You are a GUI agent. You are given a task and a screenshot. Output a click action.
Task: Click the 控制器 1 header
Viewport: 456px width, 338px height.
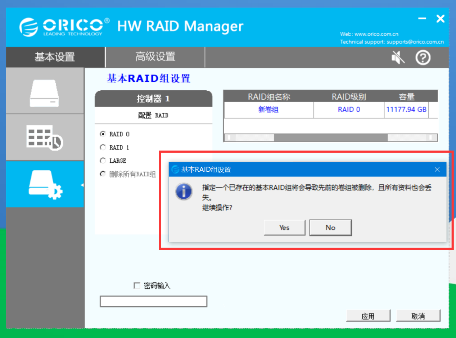[x=153, y=99]
